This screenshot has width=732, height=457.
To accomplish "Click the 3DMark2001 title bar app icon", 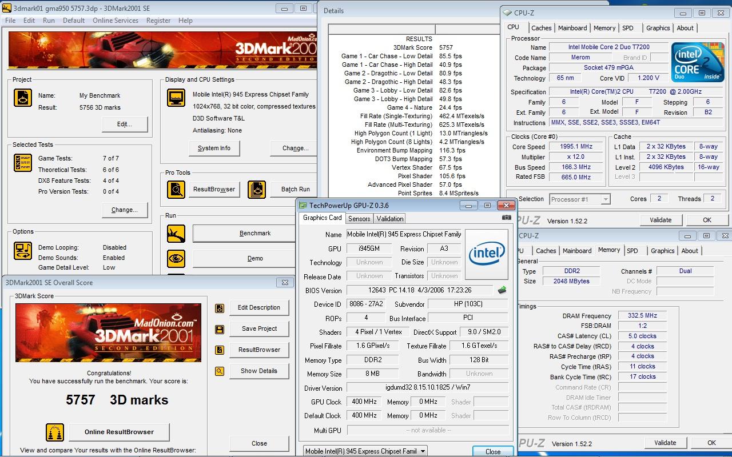I will tap(7, 8).
